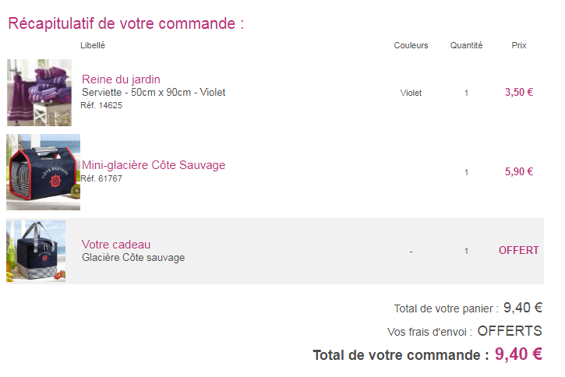This screenshot has width=565, height=377.
Task: Click the Mini-glacière Côte Sauvage product image
Action: pyautogui.click(x=43, y=171)
